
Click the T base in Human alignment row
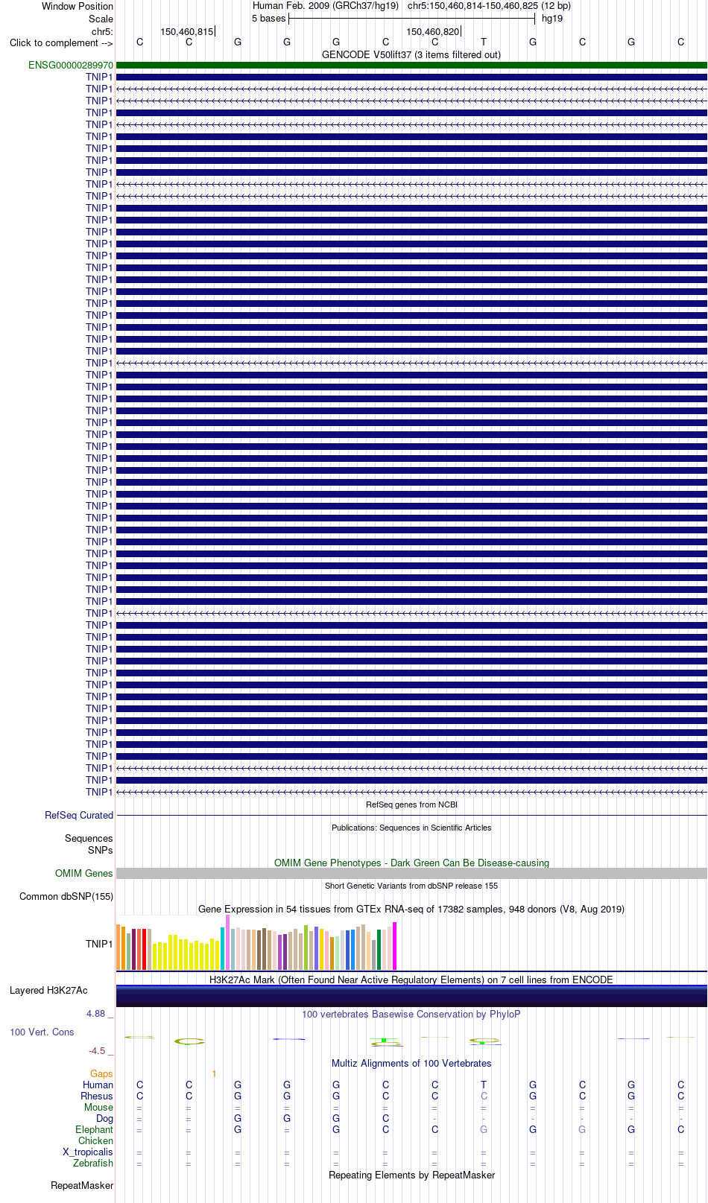click(x=484, y=1085)
